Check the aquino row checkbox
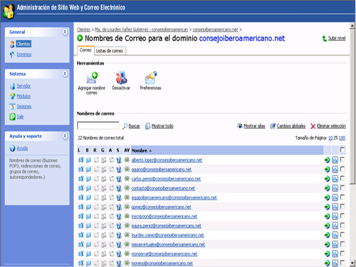 (342, 169)
